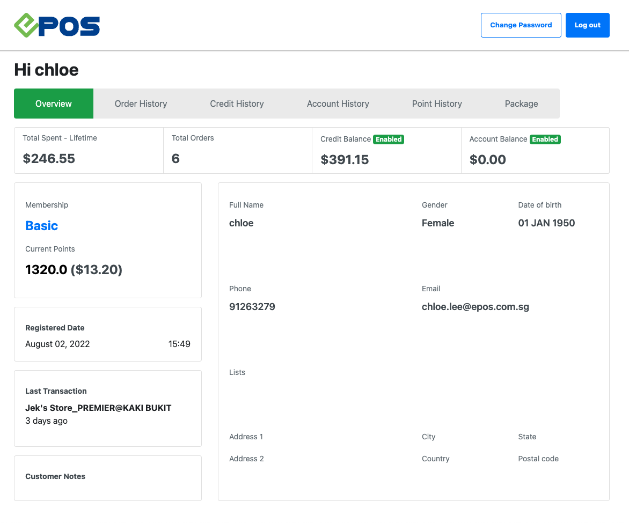Click the Gender label
This screenshot has height=523, width=629.
434,205
